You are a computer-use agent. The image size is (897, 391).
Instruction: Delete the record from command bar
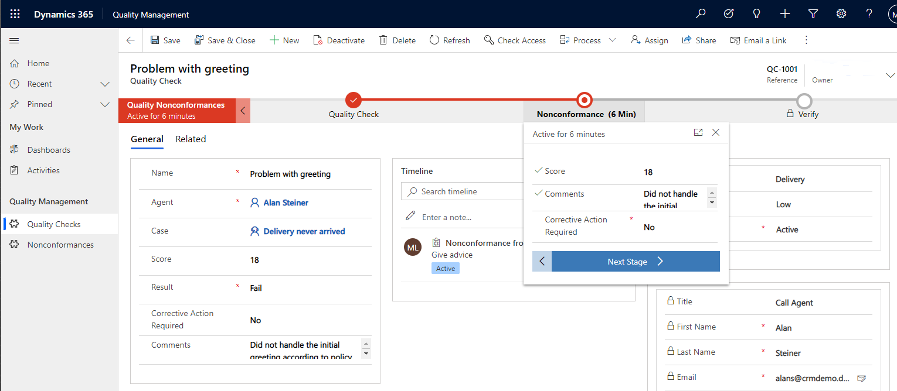tap(397, 40)
